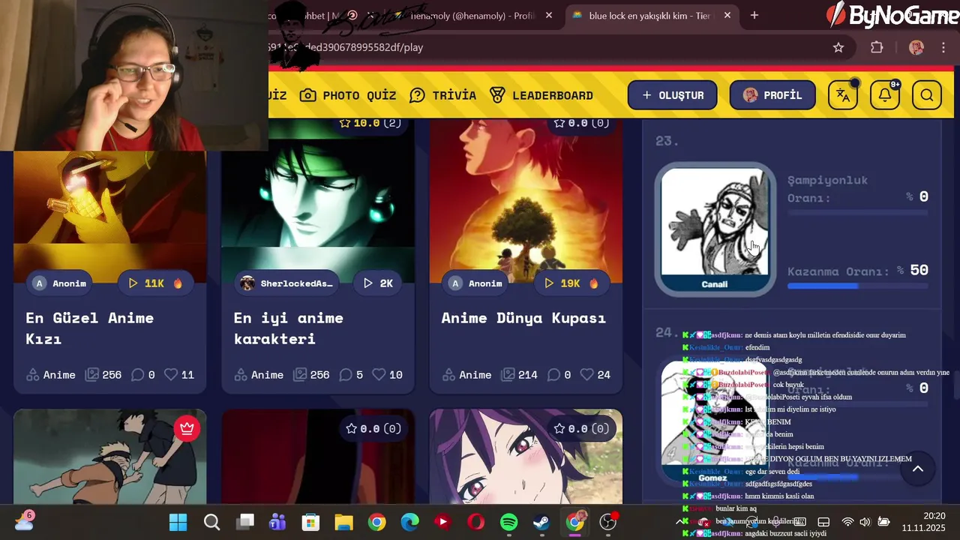Click the heart icon on En Güzel Anime Kızı
The image size is (960, 540).
click(170, 374)
